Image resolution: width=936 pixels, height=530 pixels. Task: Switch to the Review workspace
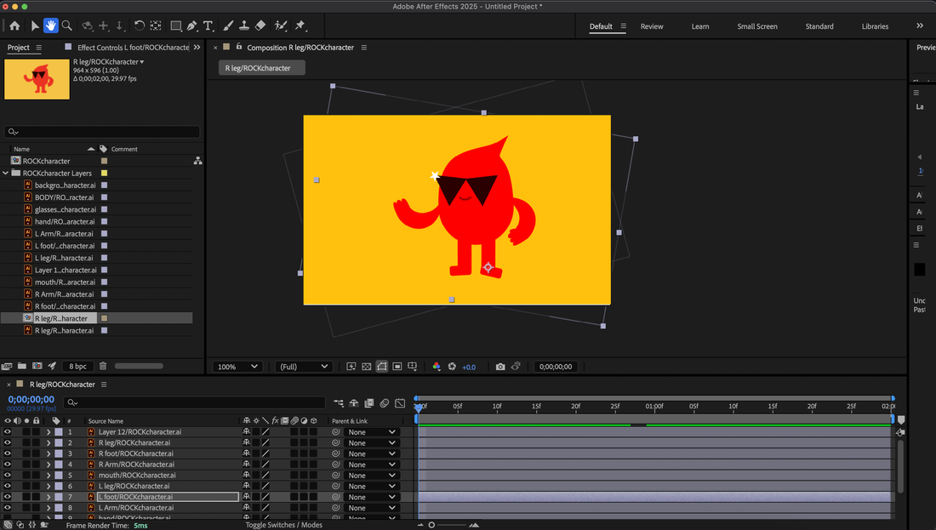click(652, 26)
